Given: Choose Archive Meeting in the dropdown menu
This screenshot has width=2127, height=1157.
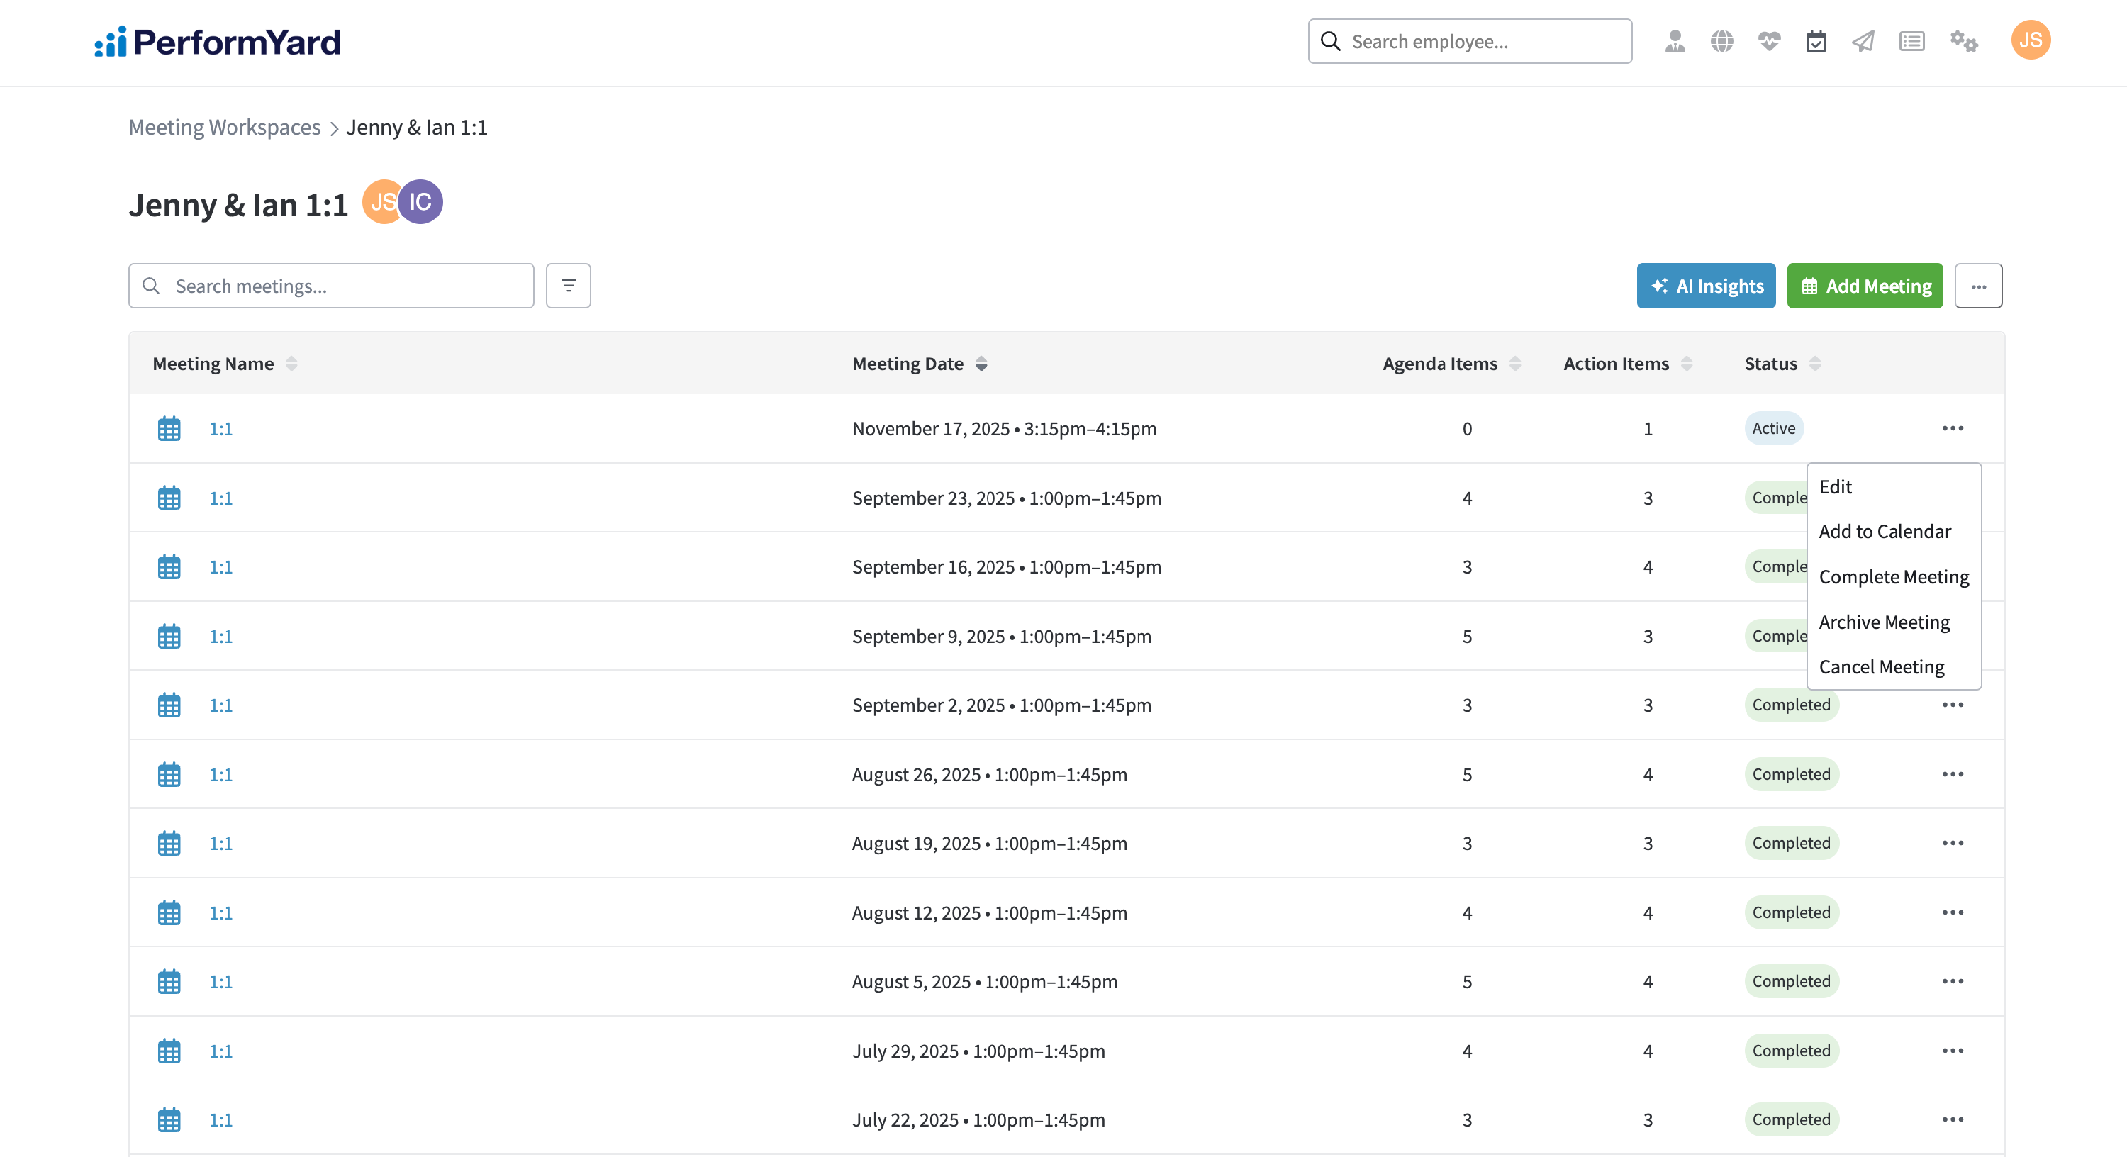Looking at the screenshot, I should [1883, 622].
